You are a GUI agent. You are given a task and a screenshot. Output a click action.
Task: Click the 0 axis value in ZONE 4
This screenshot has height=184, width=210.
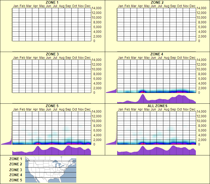tap(199, 93)
